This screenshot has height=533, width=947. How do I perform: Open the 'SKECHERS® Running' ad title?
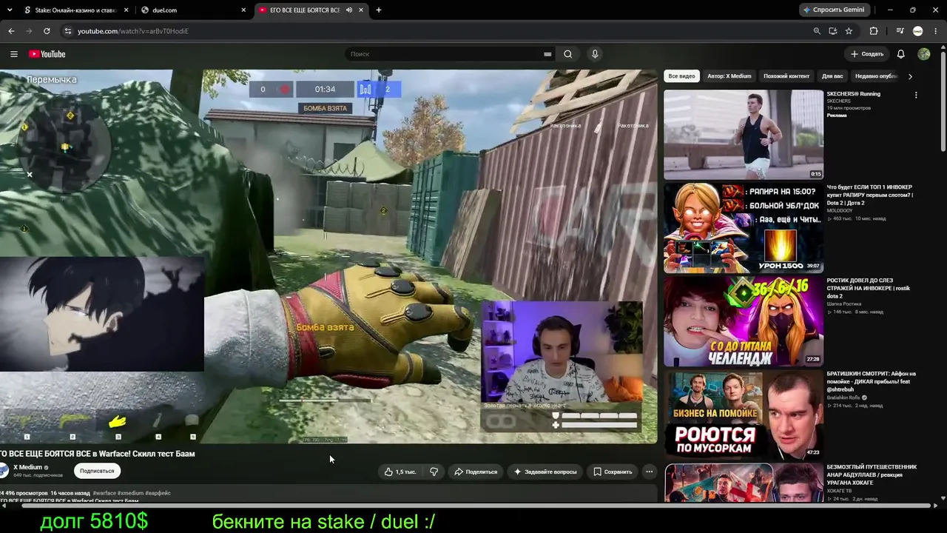tap(853, 94)
